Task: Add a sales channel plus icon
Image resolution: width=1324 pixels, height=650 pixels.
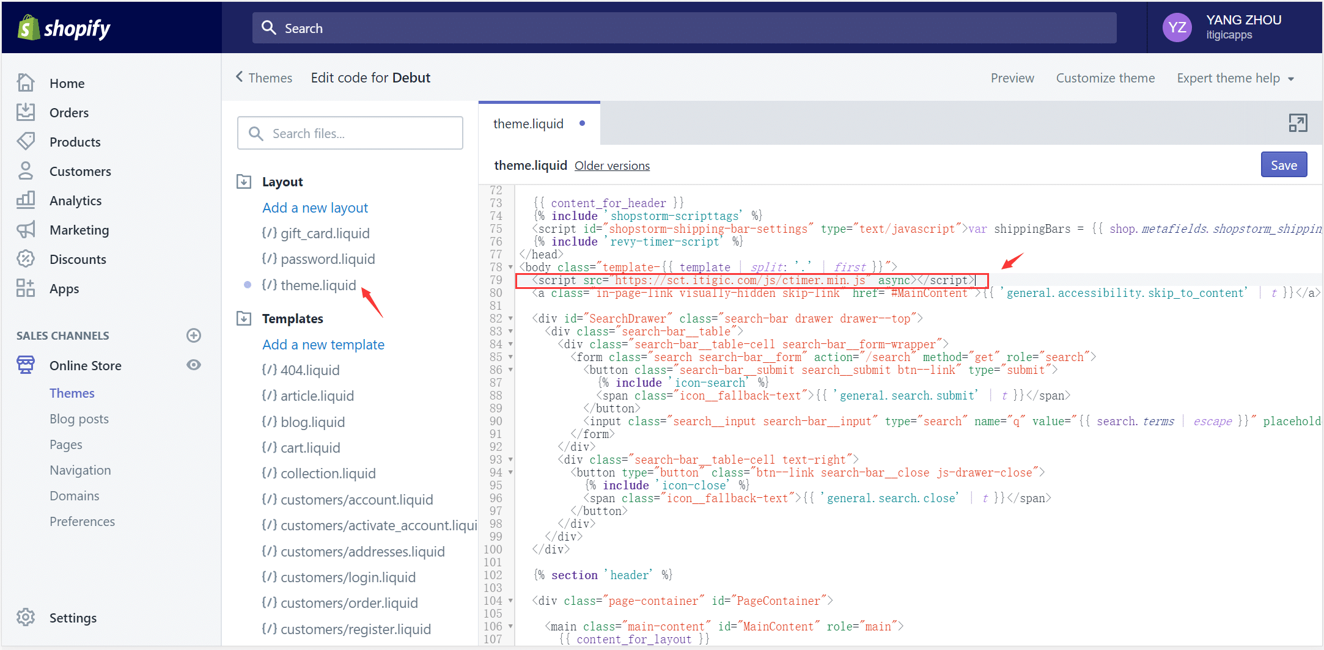Action: coord(194,335)
